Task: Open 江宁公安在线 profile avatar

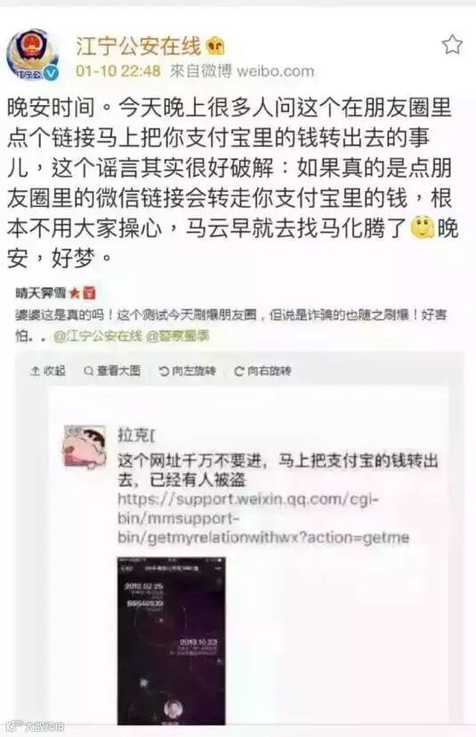Action: click(31, 54)
